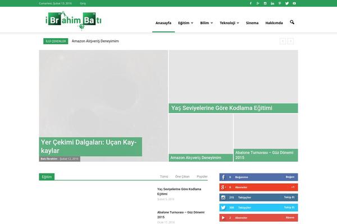The width and height of the screenshot is (337, 224).
Task: Open the Facebook icon in top bar
Action: point(251,3)
